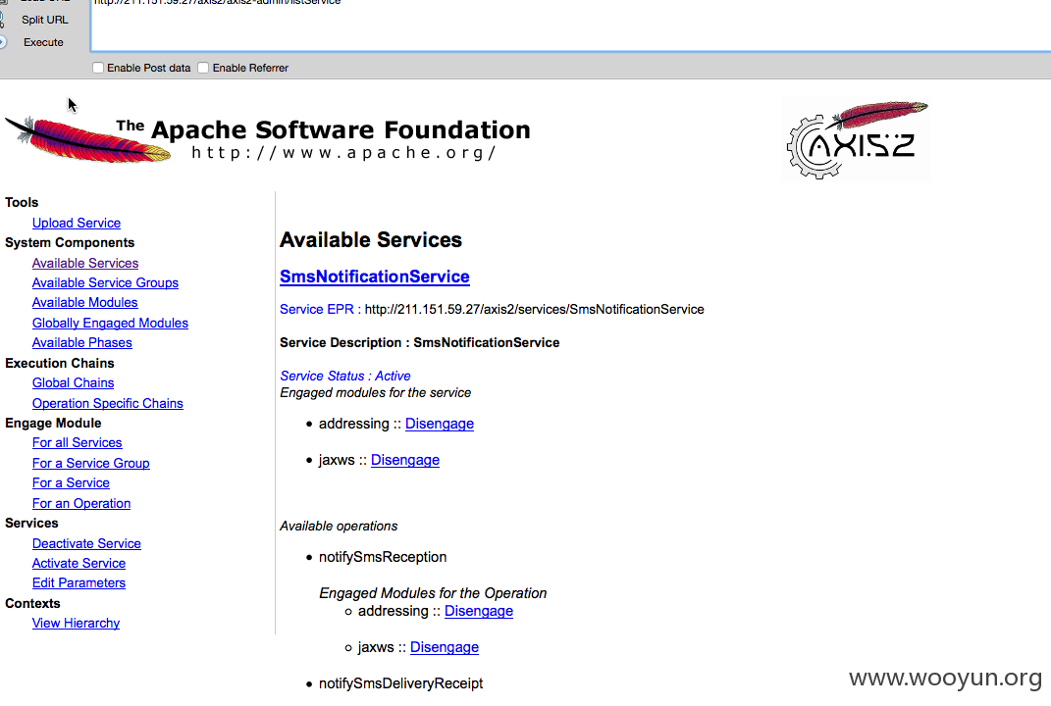The height and width of the screenshot is (706, 1051).
Task: Disengage addressing for notifySmsReception operation
Action: click(479, 611)
